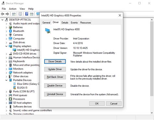Switch to the Events tab
The width and height of the screenshot is (154, 120).
point(74,22)
